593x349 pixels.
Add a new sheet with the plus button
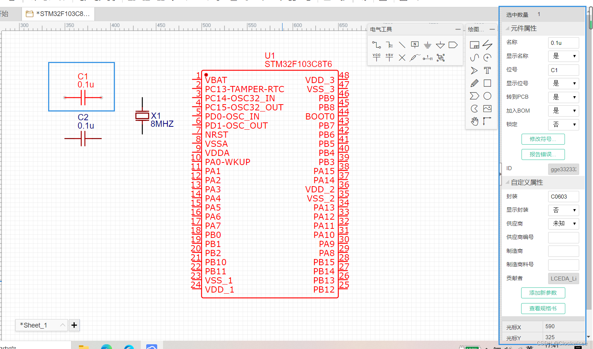pos(74,325)
